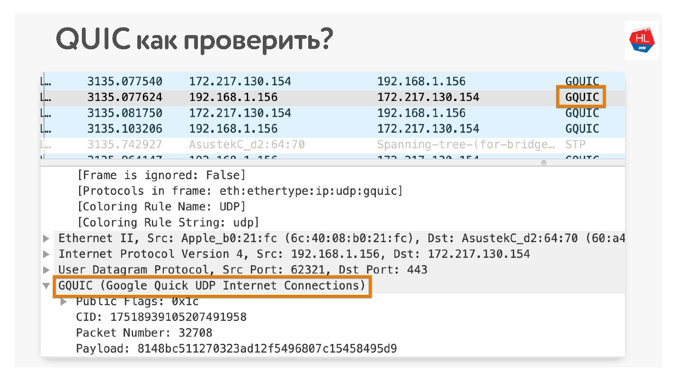
Task: Select the CID 17518939105207491958 field
Action: 161,317
